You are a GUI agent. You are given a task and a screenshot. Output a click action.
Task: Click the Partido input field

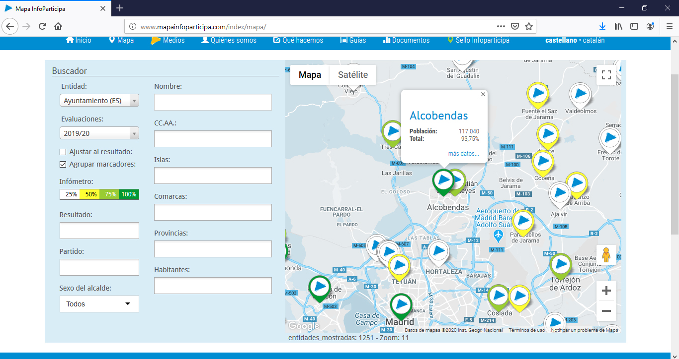[x=99, y=267]
